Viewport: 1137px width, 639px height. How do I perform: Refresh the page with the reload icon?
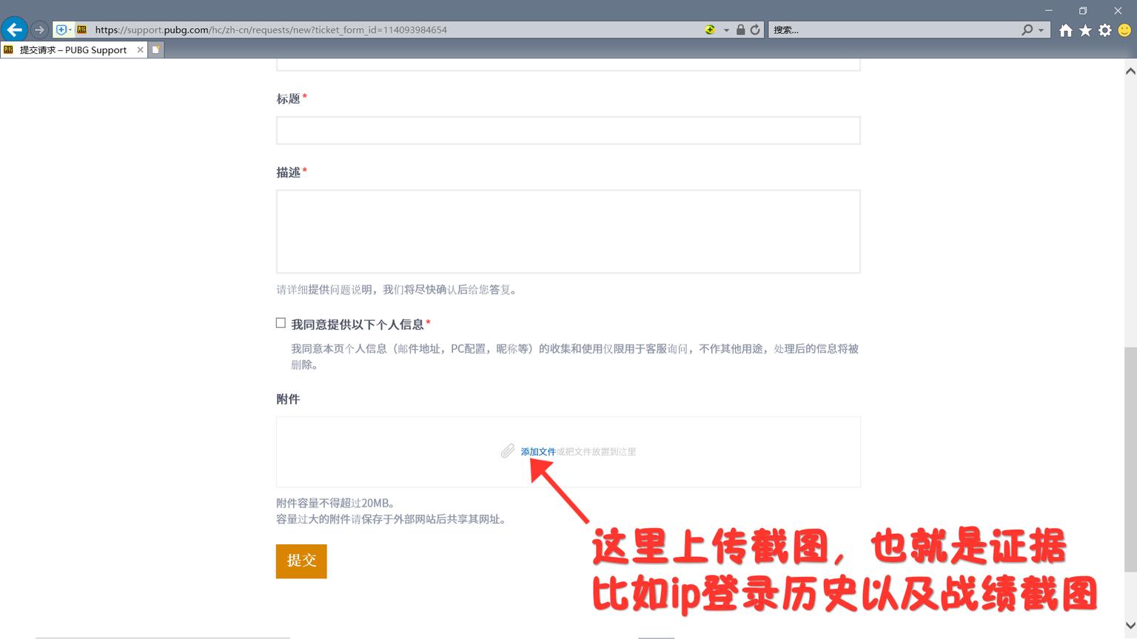[x=754, y=30]
